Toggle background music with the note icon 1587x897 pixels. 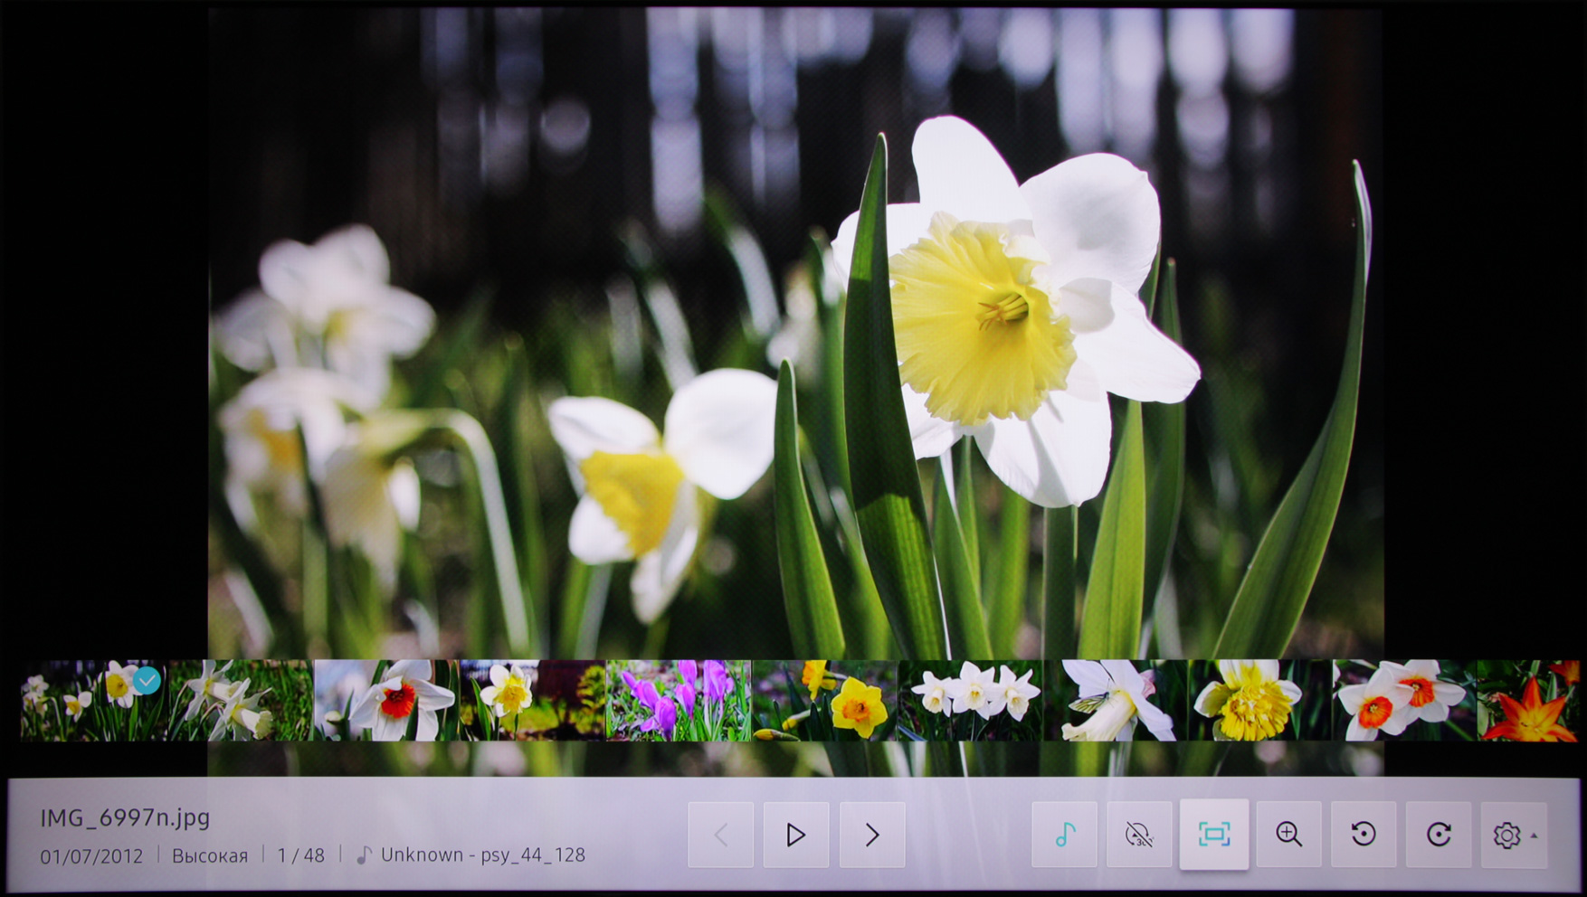pos(1064,835)
